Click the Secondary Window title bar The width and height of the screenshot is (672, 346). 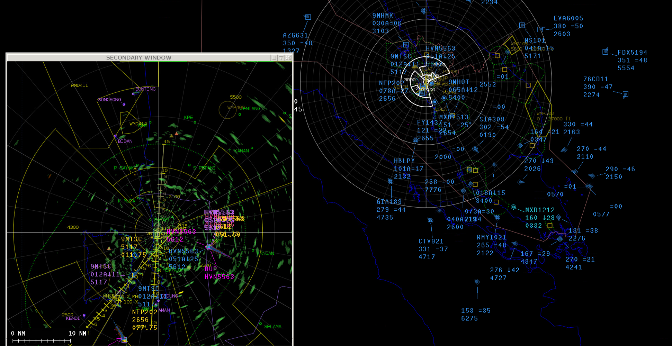click(138, 58)
